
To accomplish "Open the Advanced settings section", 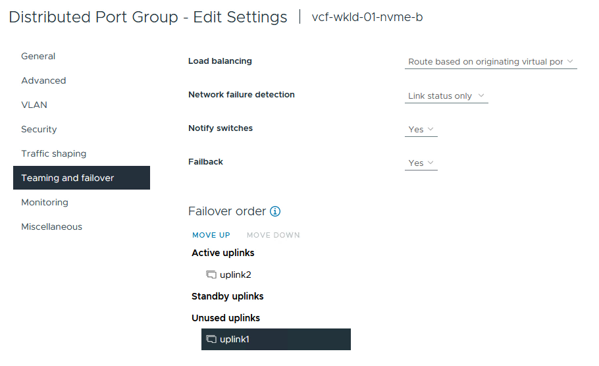I will coord(43,81).
